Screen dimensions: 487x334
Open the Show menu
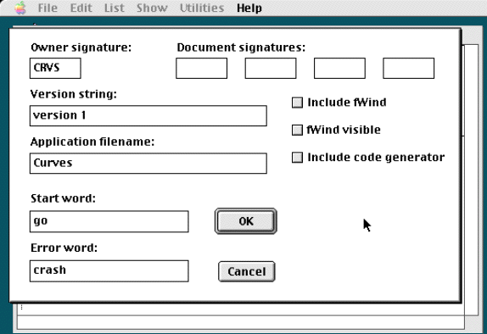point(152,8)
